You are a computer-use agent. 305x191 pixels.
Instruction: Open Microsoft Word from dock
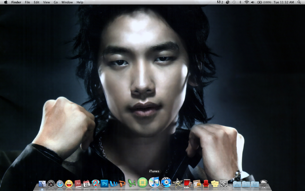point(113,184)
